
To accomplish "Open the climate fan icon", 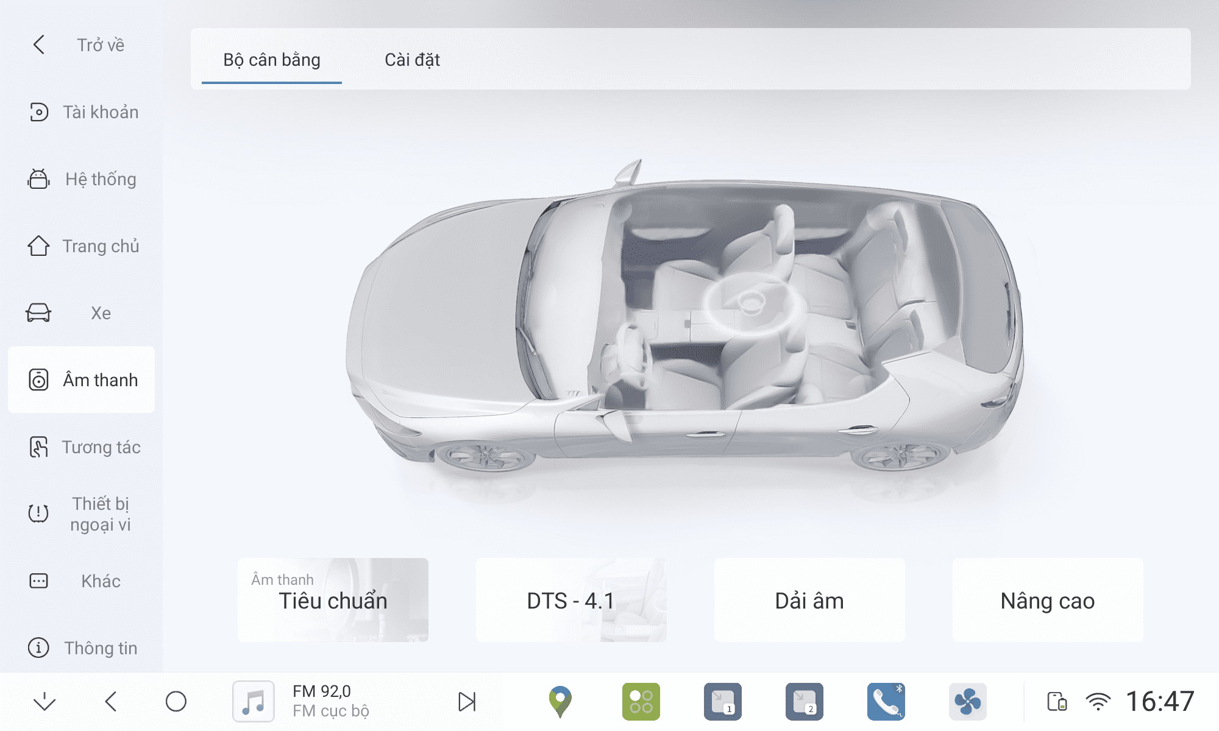I will coord(967,702).
